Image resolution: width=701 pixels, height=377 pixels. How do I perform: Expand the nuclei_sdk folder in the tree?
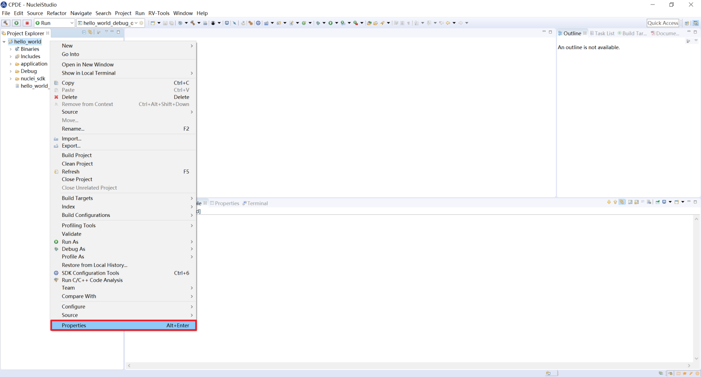tap(11, 79)
